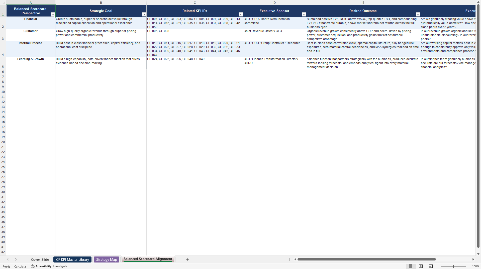Go to next sheet with right arrow
481x269 pixels.
point(16,259)
